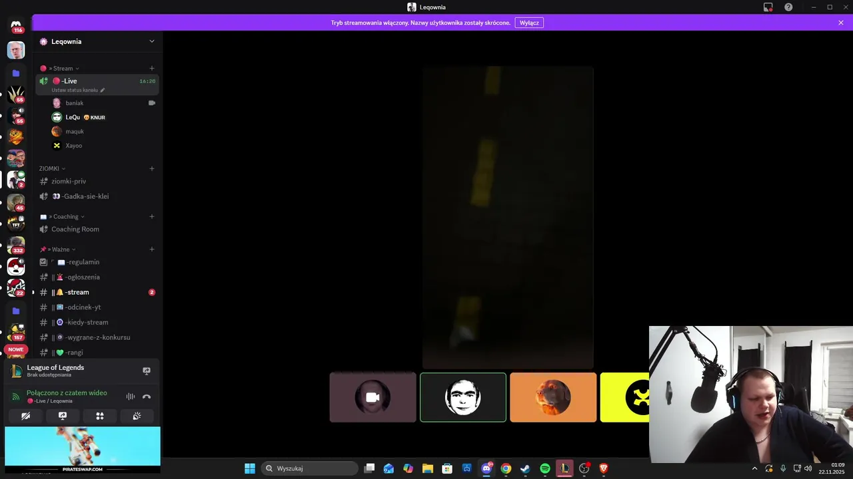This screenshot has height=479, width=853.
Task: Click connection signal strength icon
Action: pyautogui.click(x=16, y=397)
